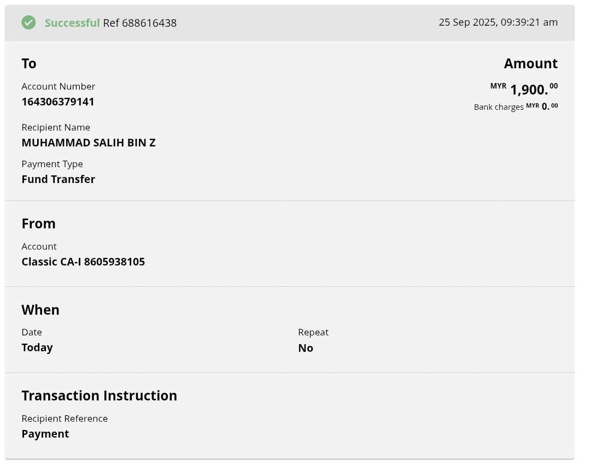Screen dimensions: 590x466
Task: Select the Payment reference value
Action: coord(45,434)
